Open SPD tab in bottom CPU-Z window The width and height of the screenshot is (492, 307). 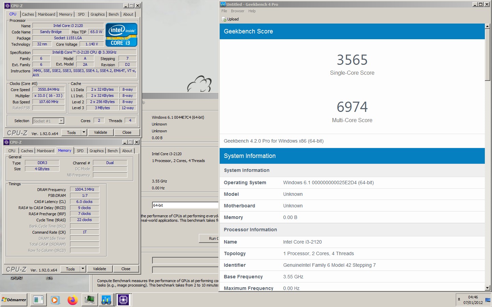(80, 151)
